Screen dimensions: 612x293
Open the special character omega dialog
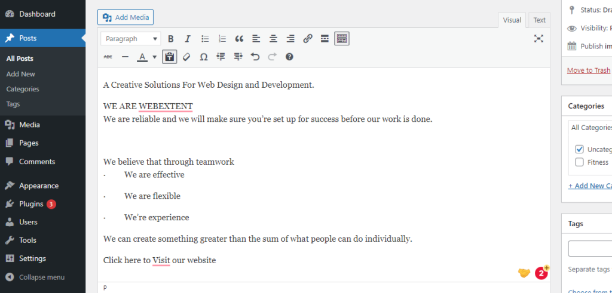pyautogui.click(x=203, y=57)
